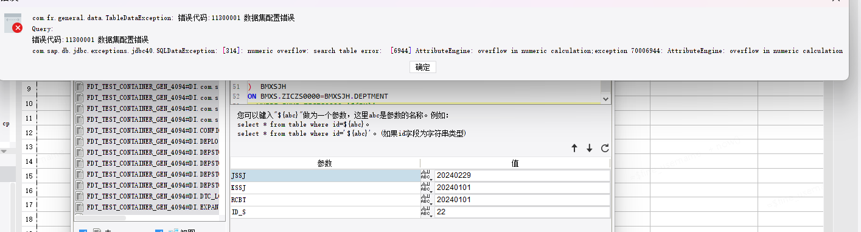
Task: Move selected parameter down with down arrow
Action: tap(589, 148)
